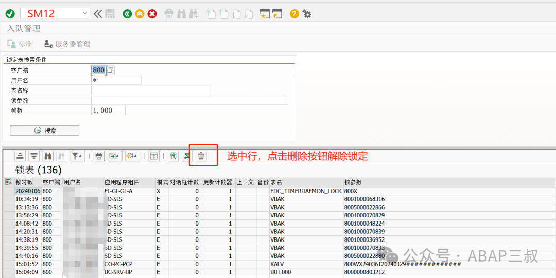
Task: Click the 14:08:42 timestamp cell
Action: tap(28, 224)
